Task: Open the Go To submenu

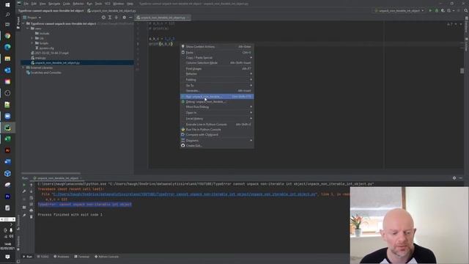Action: (217, 85)
